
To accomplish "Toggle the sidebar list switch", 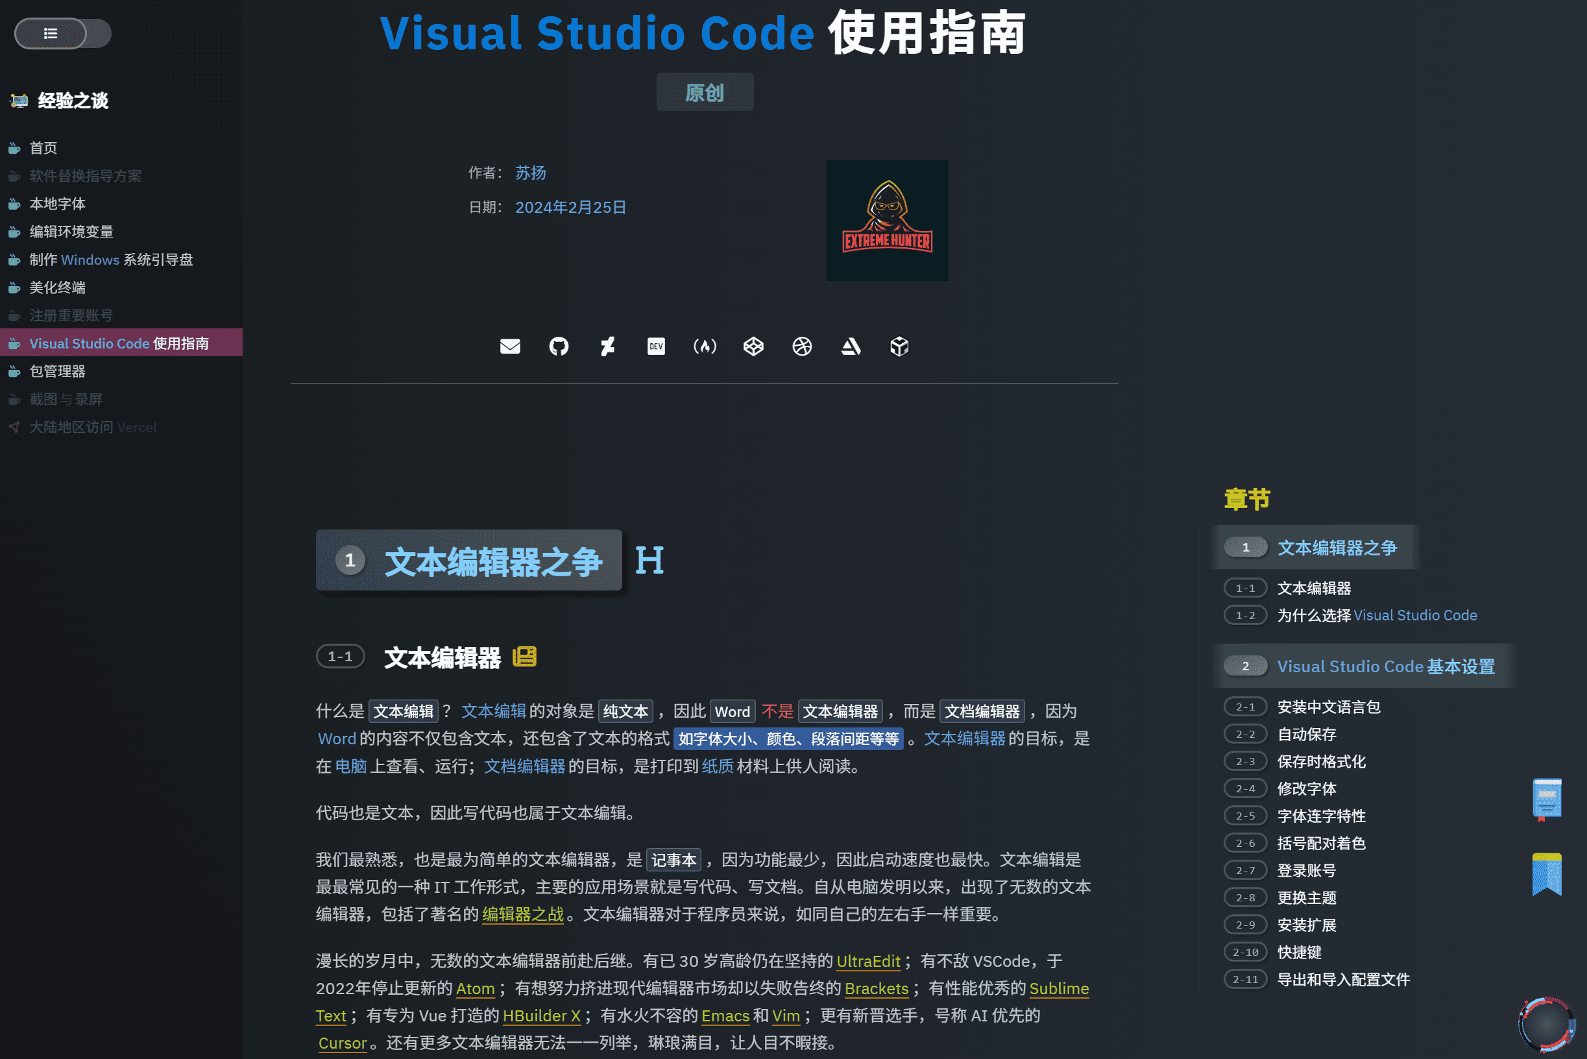I will pos(63,33).
